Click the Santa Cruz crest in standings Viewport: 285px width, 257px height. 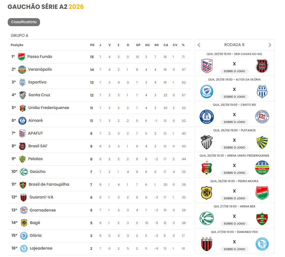click(23, 95)
